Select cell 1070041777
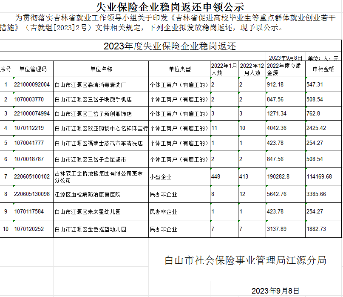 [33, 143]
